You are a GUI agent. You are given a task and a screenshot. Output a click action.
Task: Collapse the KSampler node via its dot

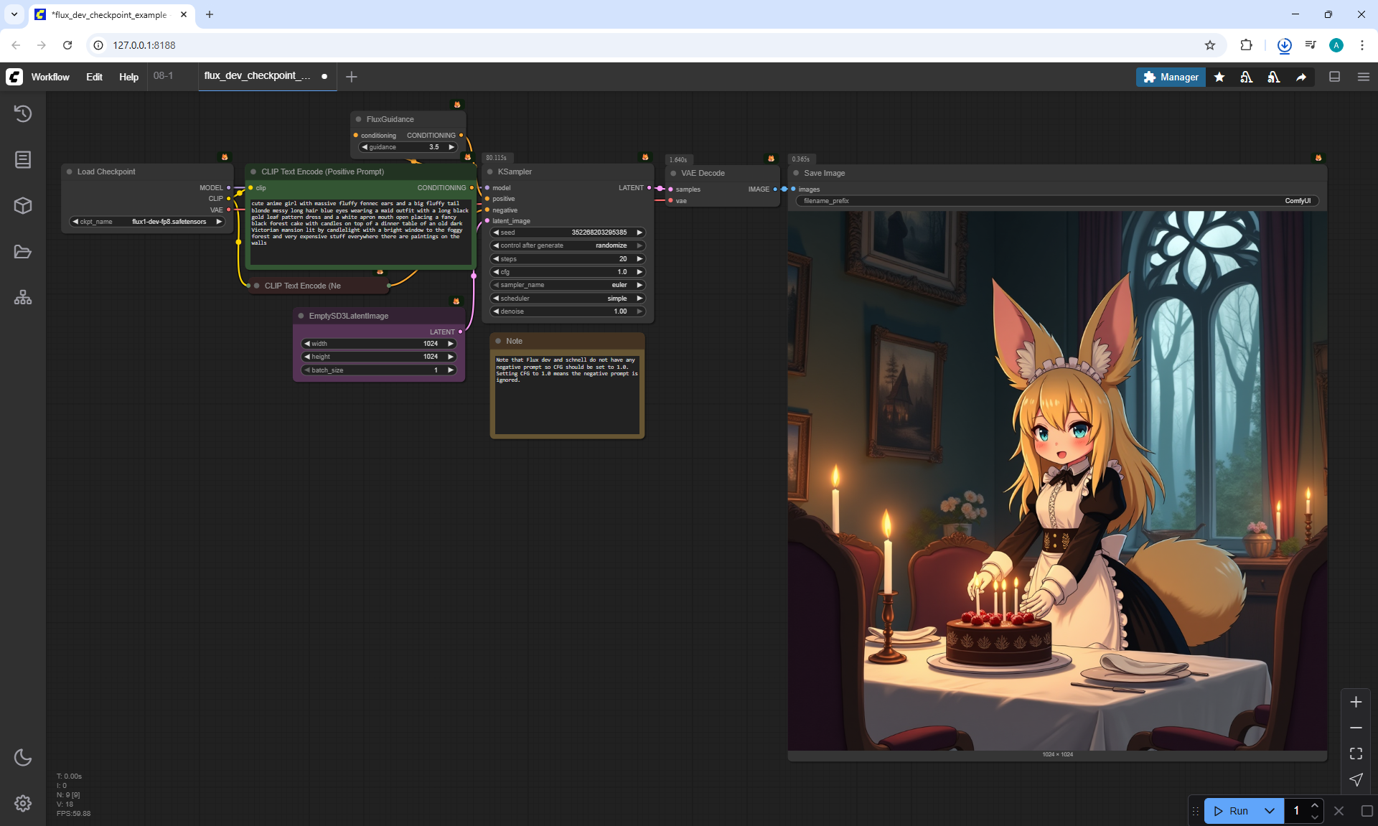(x=490, y=172)
